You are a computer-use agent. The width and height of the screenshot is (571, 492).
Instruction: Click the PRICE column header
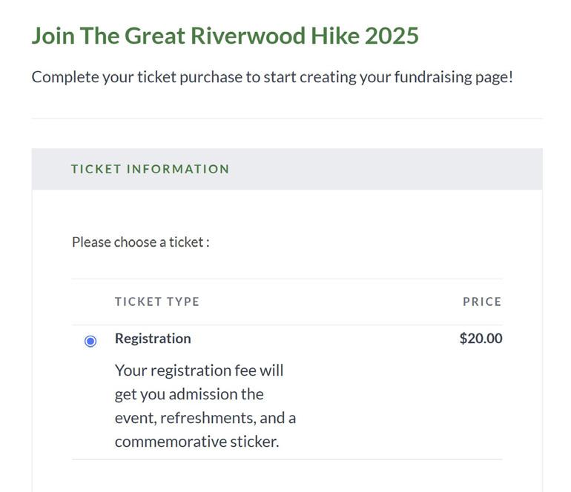coord(482,302)
